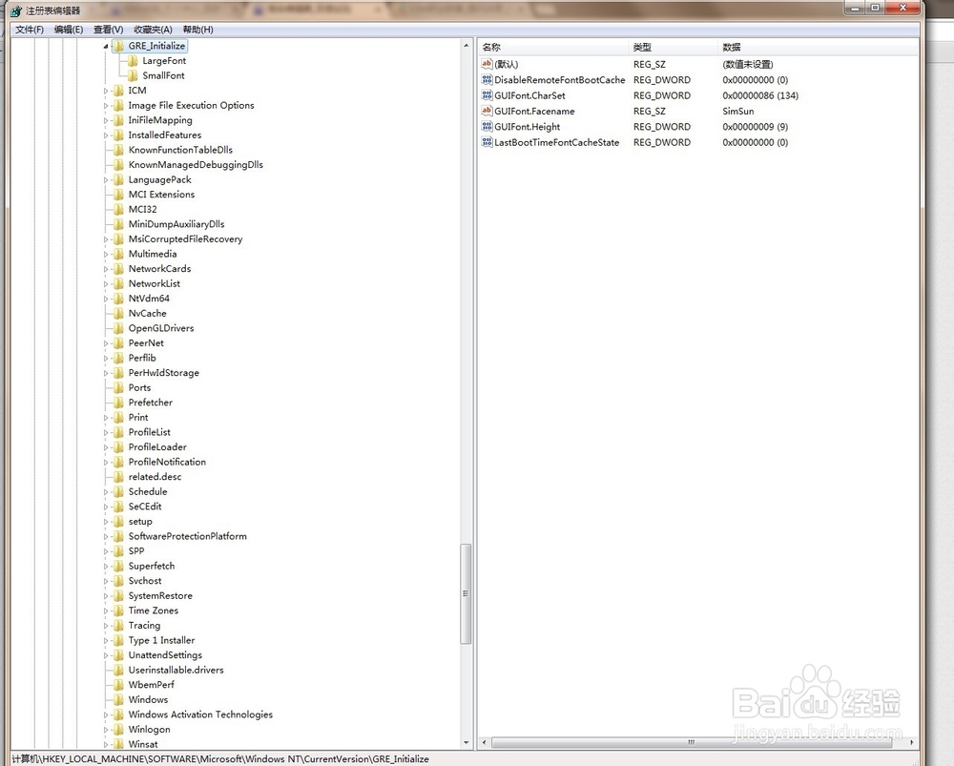
Task: Click the Windows folder icon in tree
Action: point(118,699)
